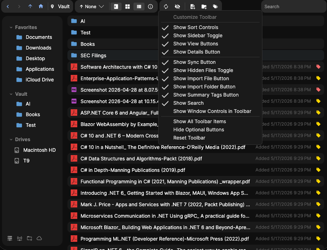The height and width of the screenshot is (250, 327).
Task: Select Test folder in file list
Action: point(196,33)
